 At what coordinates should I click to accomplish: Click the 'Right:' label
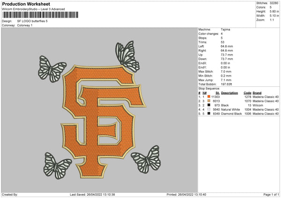tap(202, 50)
